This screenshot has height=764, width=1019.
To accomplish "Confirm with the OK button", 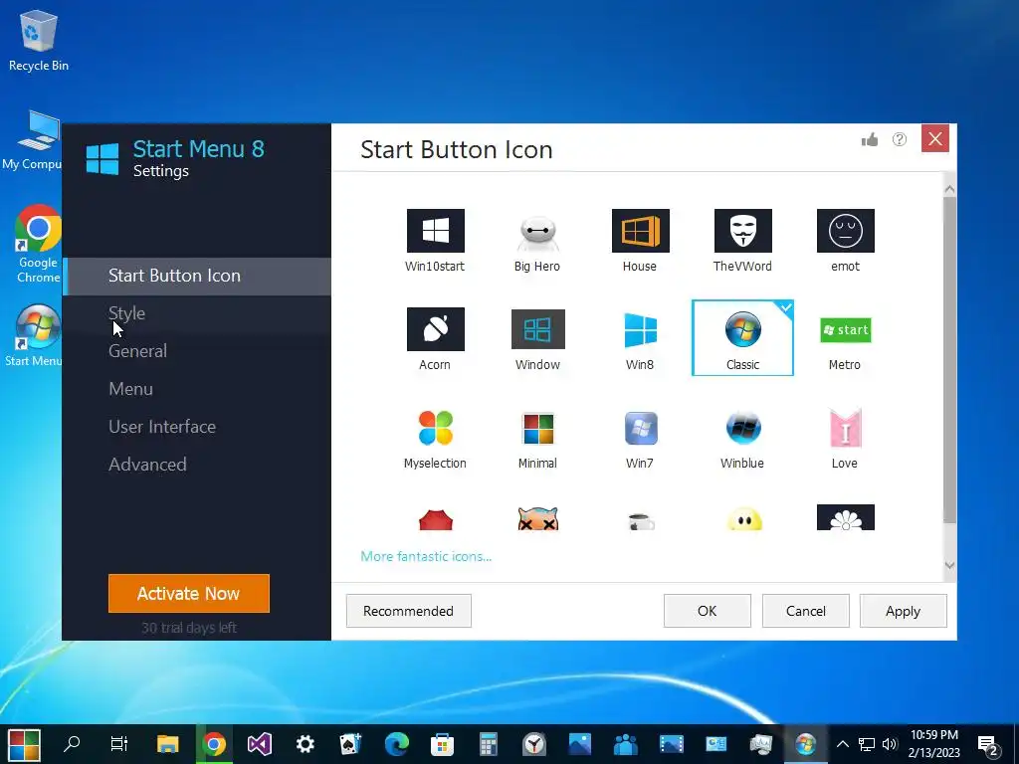I will [x=708, y=611].
